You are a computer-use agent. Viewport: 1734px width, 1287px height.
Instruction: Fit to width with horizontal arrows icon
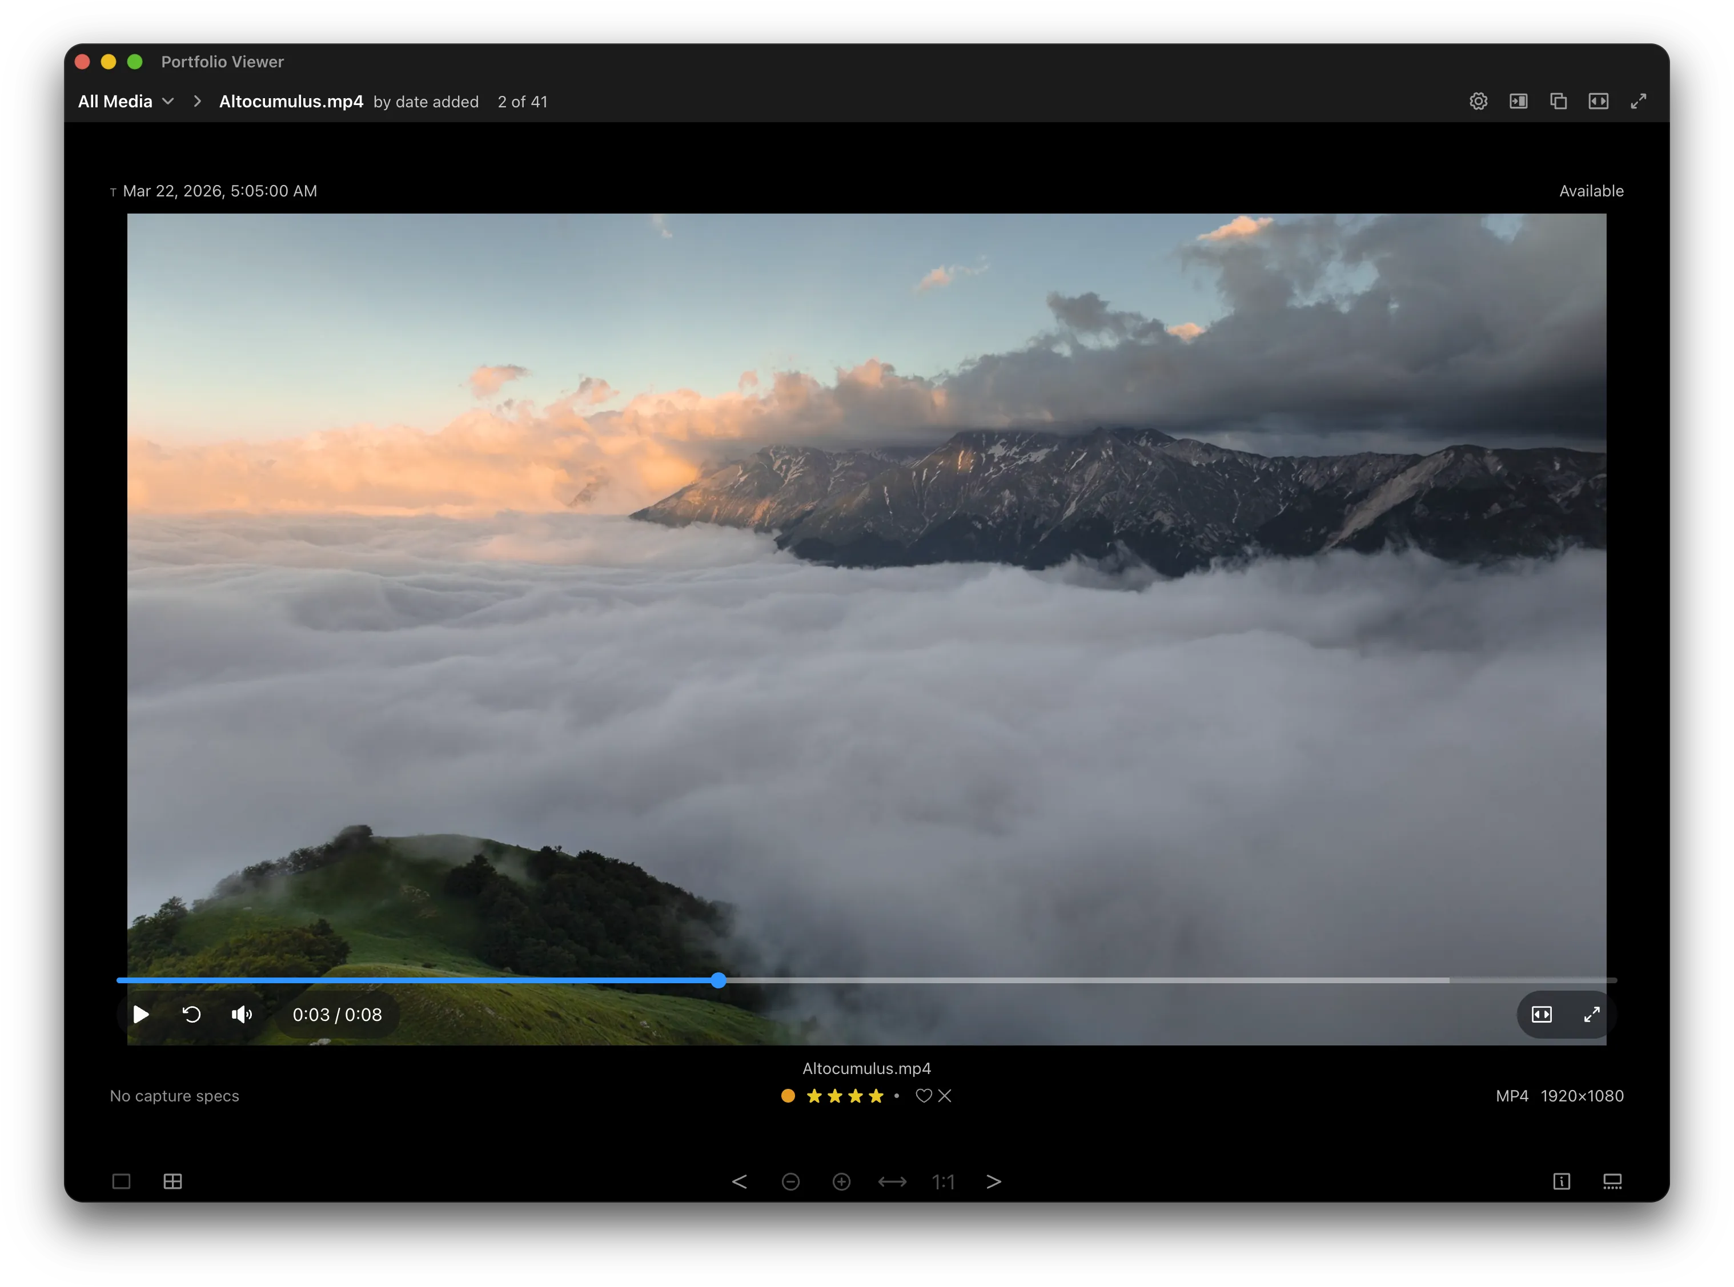coord(892,1182)
